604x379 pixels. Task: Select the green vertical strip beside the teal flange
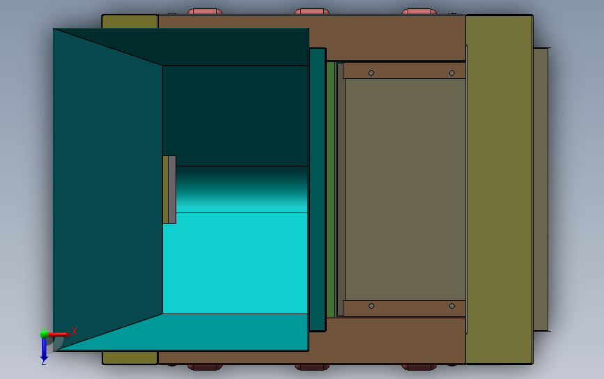click(331, 189)
